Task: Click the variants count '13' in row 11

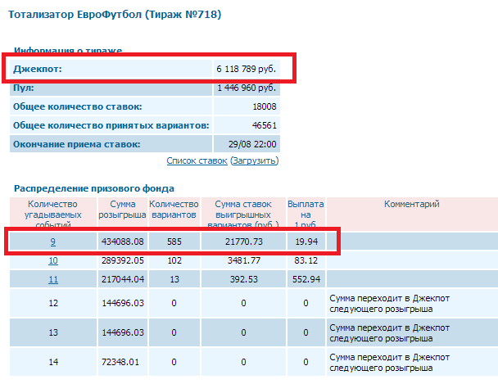Action: point(174,279)
